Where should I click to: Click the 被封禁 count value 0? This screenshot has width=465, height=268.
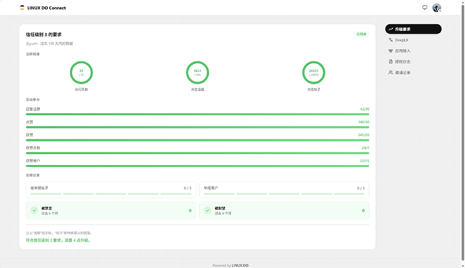click(x=363, y=211)
